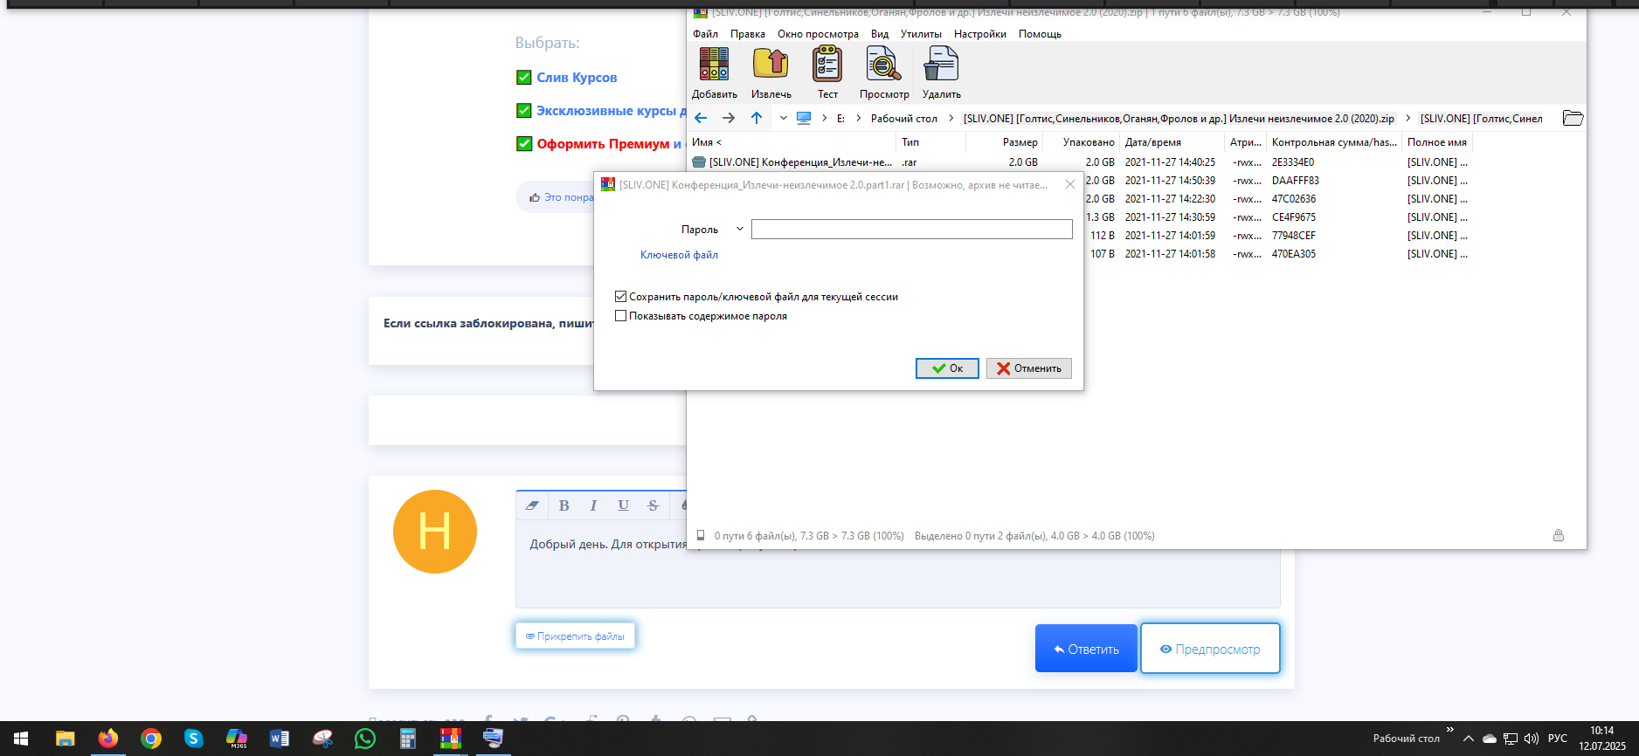Run the Тест archive test icon
The height and width of the screenshot is (756, 1639).
click(827, 65)
